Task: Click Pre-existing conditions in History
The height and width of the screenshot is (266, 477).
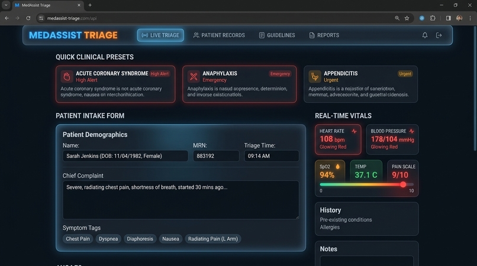Action: coord(346,220)
